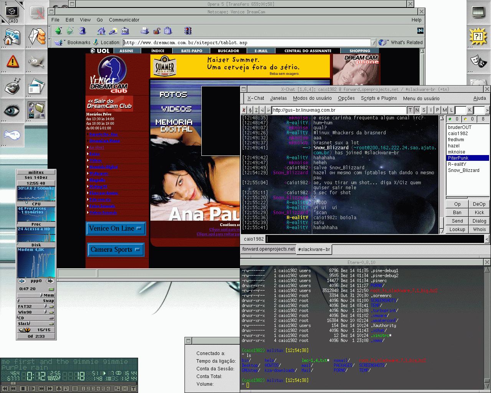Stop loading via Netscape traffic light
This screenshot has height=393, width=491.
pyautogui.click(x=188, y=31)
